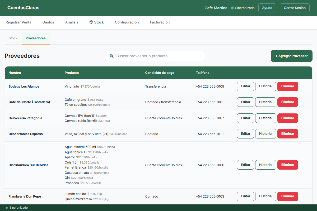View Historial for Bodega Los Álamos
The image size is (317, 211).
[x=266, y=86]
